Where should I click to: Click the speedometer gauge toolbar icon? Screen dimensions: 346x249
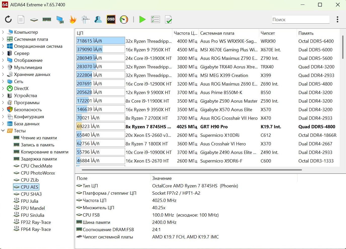click(124, 19)
